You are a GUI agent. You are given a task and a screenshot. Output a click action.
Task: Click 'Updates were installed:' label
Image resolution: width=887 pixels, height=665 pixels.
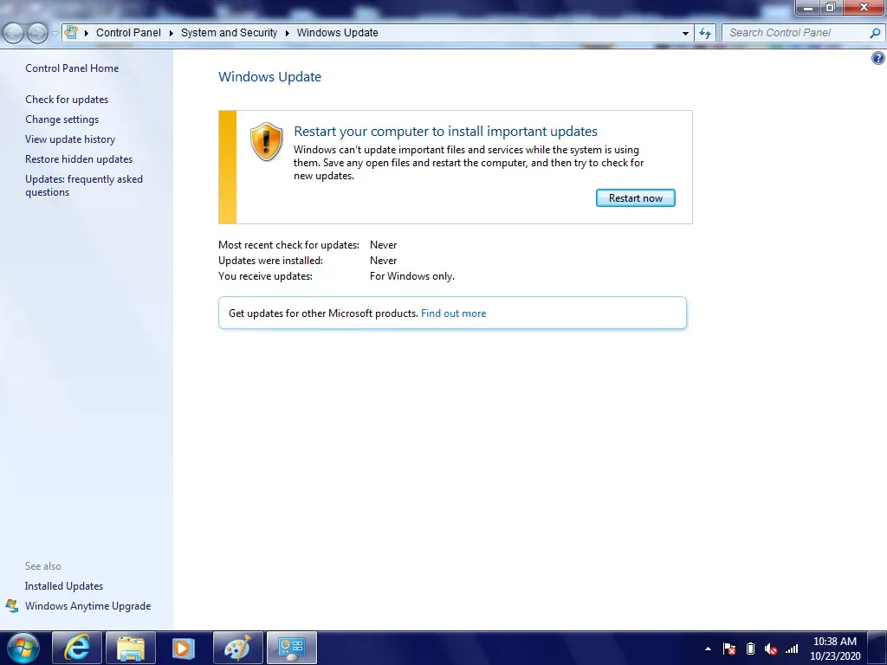click(x=270, y=261)
